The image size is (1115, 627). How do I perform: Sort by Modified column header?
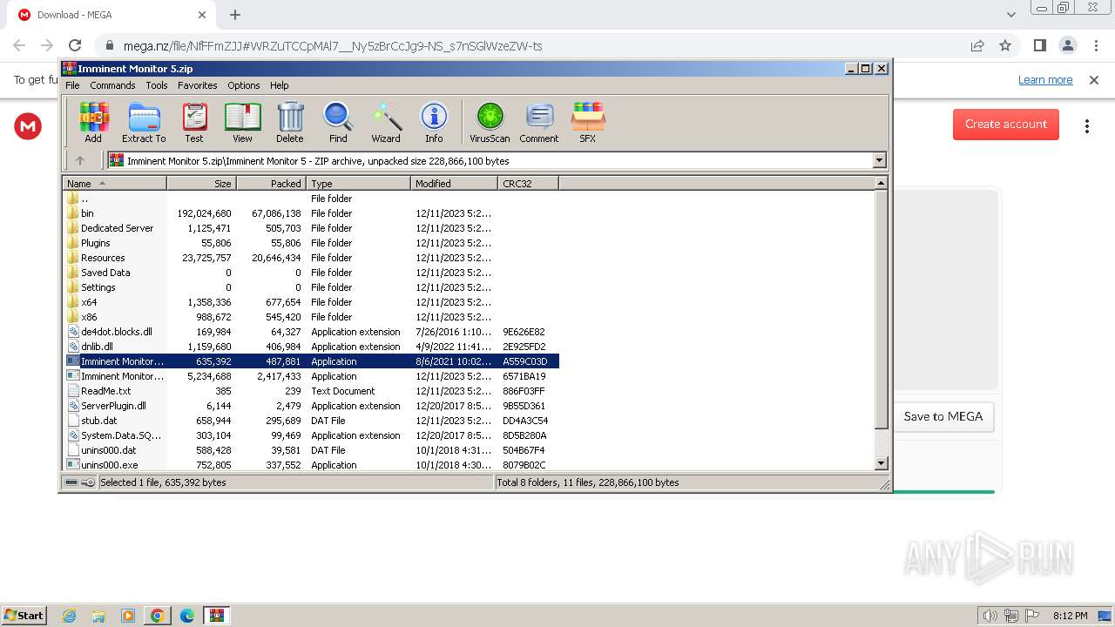454,183
